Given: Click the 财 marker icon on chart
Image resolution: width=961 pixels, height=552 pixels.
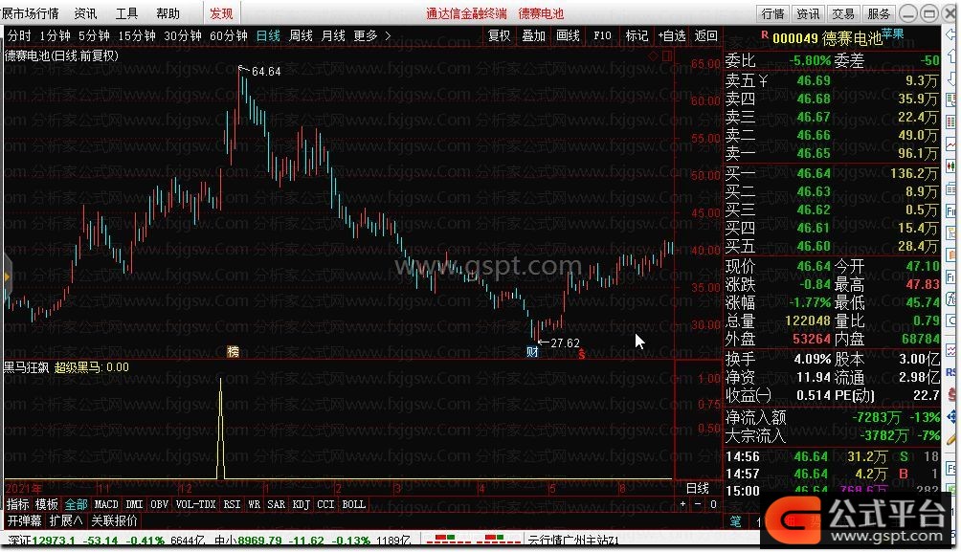Looking at the screenshot, I should (x=532, y=352).
